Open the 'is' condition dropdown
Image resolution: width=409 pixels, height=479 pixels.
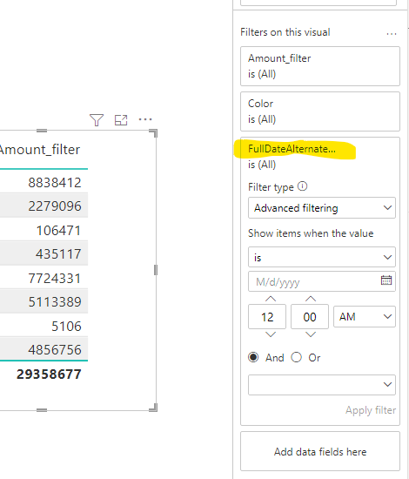click(x=322, y=257)
